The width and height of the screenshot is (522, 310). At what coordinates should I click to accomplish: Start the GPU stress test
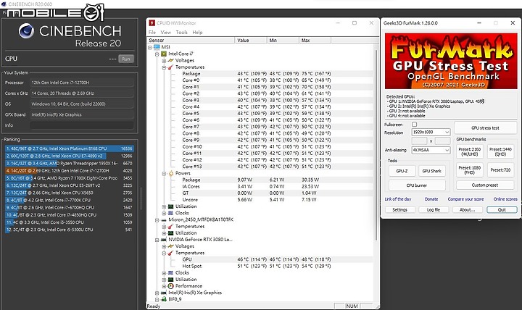[485, 127]
